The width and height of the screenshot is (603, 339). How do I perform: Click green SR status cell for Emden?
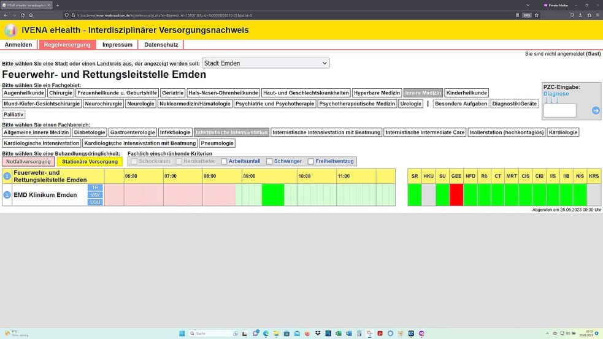click(x=415, y=195)
